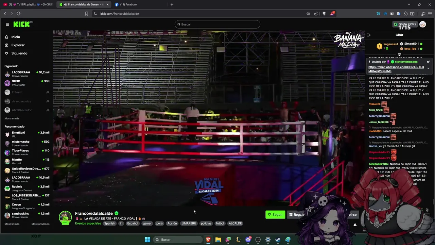Select the irl tag
435x245 pixels.
click(121, 224)
